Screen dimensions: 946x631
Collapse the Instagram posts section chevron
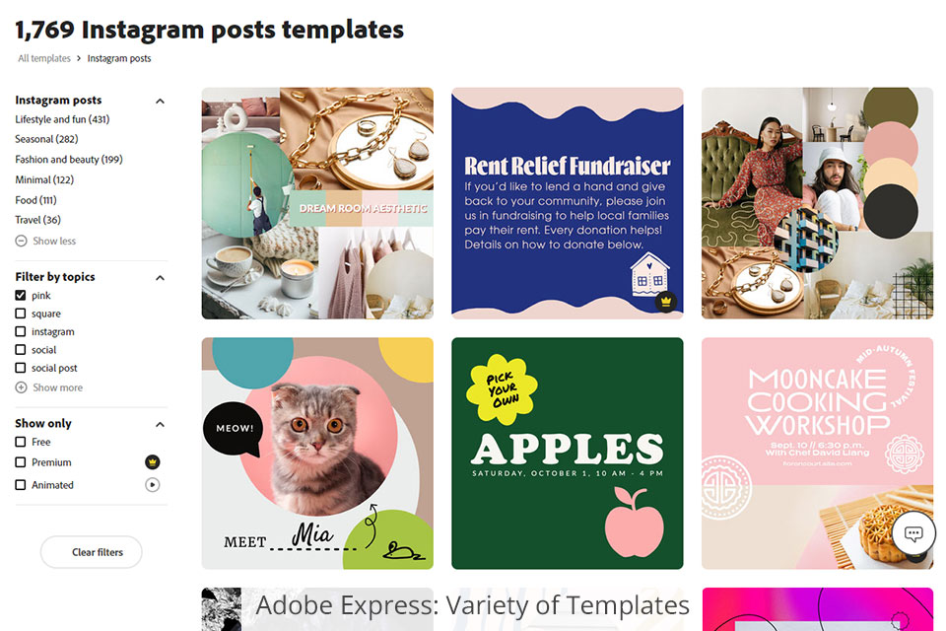(160, 101)
